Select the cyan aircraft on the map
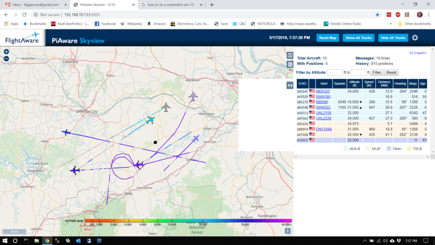Screen dimensions: 435x245 pyautogui.click(x=150, y=120)
